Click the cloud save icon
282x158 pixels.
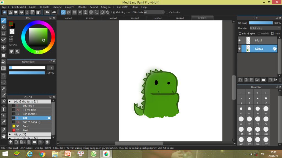pos(5,12)
